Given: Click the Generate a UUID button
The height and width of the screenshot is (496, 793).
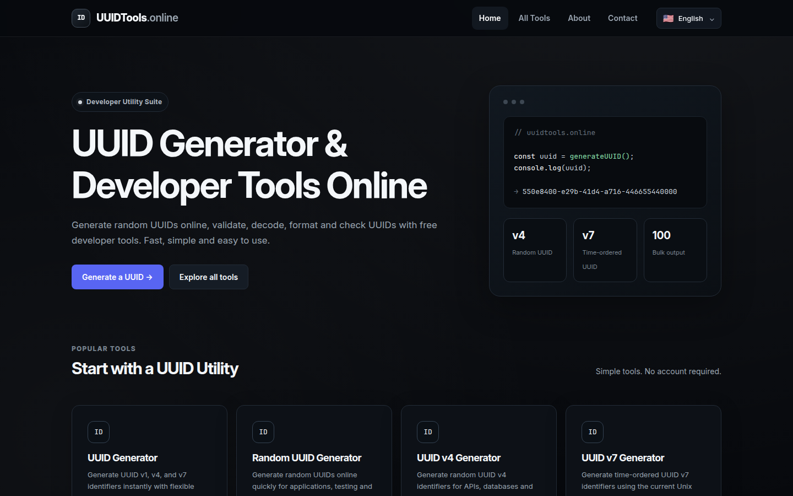Looking at the screenshot, I should click(x=117, y=277).
